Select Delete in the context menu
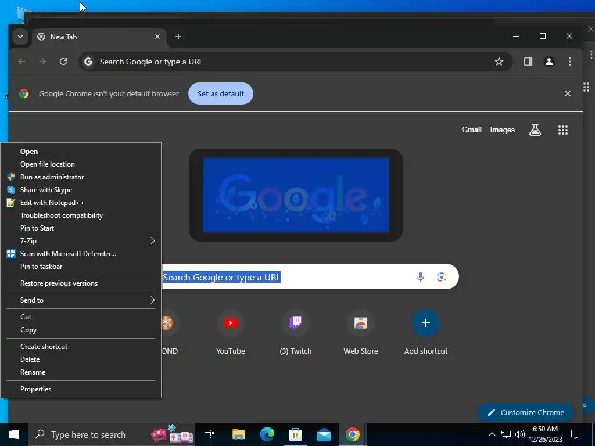The height and width of the screenshot is (446, 595). [x=81, y=359]
